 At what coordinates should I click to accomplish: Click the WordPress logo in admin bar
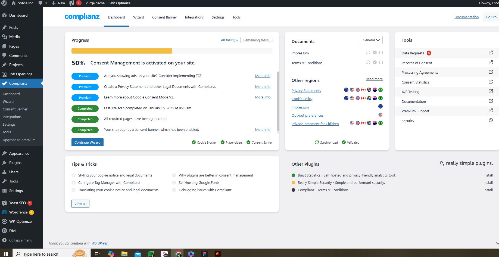pos(4,3)
